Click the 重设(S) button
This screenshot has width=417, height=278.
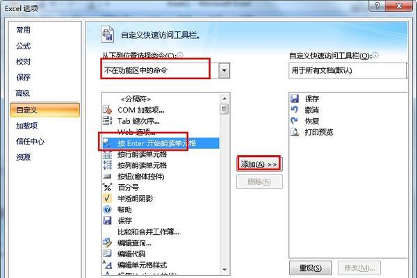311,268
